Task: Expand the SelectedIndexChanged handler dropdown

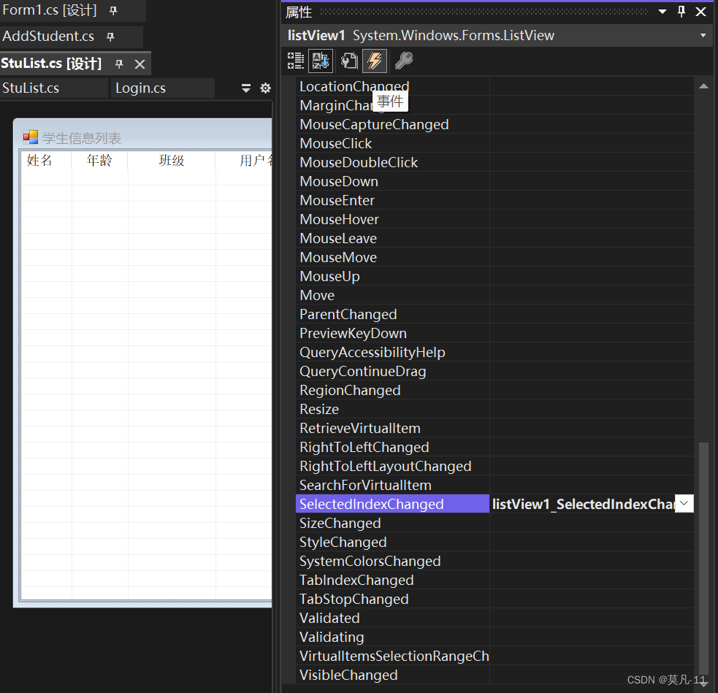Action: pos(684,504)
